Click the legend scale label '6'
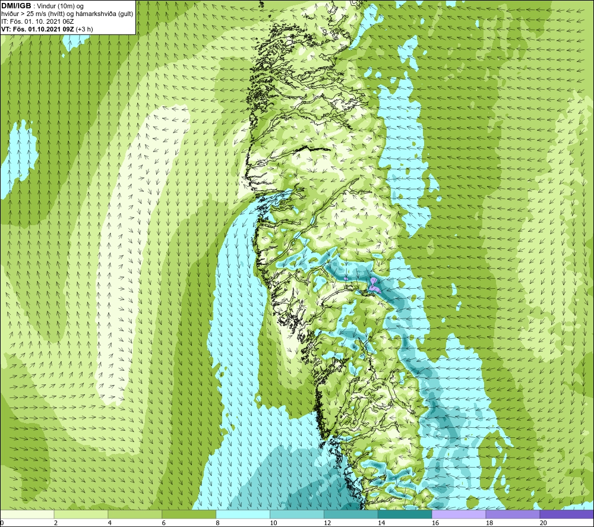 (x=164, y=523)
